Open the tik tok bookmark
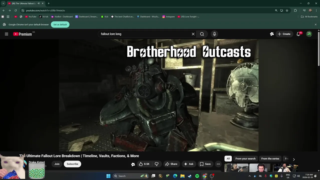Viewport: 320px width, 180px height. tap(44, 17)
